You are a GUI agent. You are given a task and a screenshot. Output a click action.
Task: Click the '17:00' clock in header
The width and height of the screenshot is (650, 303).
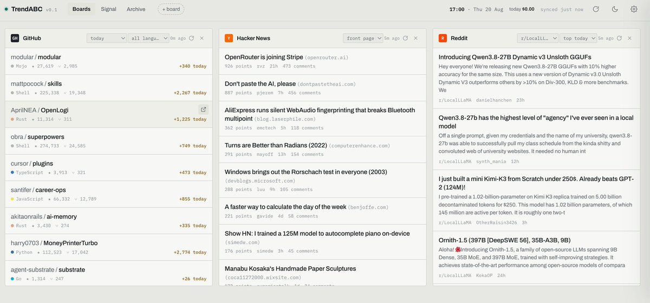pyautogui.click(x=457, y=9)
